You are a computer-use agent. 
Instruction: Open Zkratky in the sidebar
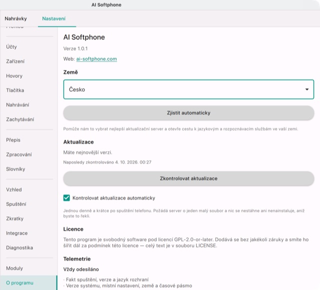point(14,219)
